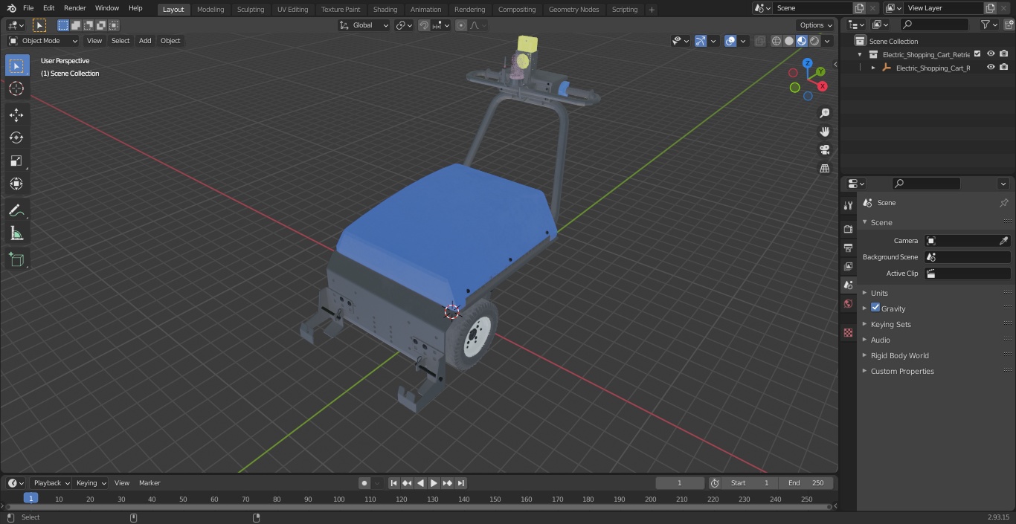
Task: Click the pin icon beside Scene header
Action: 1003,203
